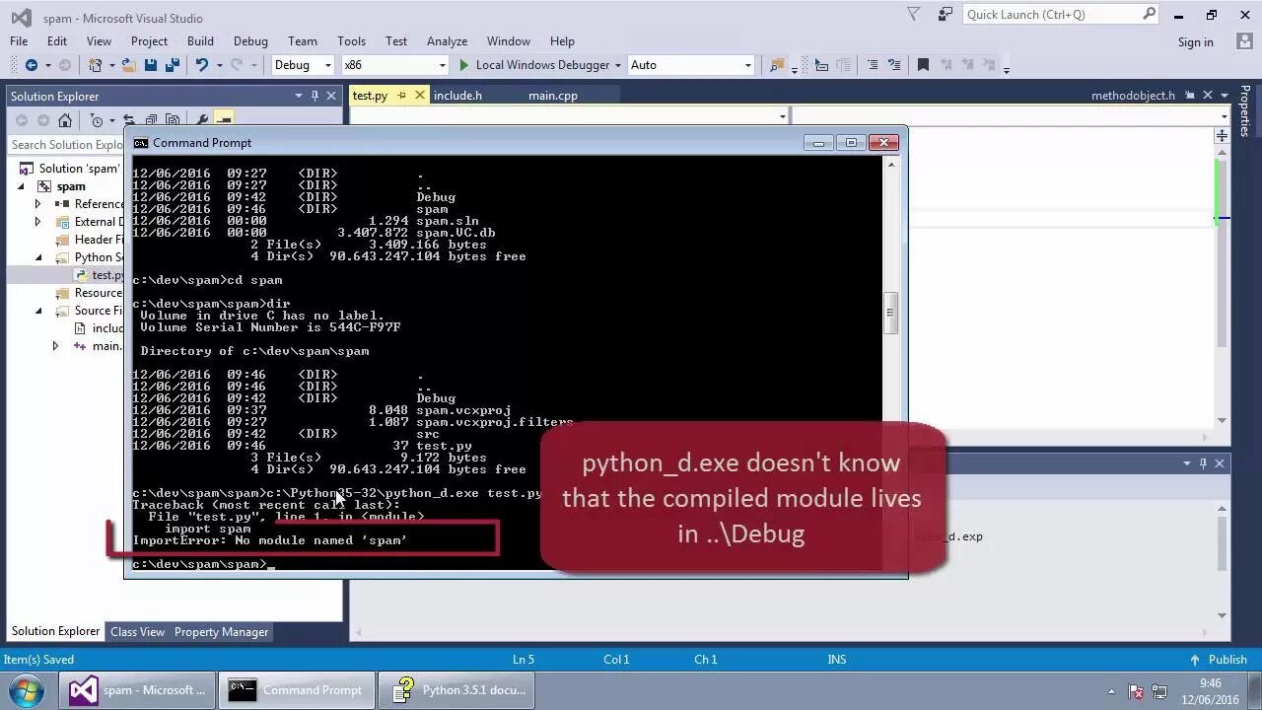Image resolution: width=1262 pixels, height=710 pixels.
Task: Click Publish in status bar
Action: click(1219, 660)
